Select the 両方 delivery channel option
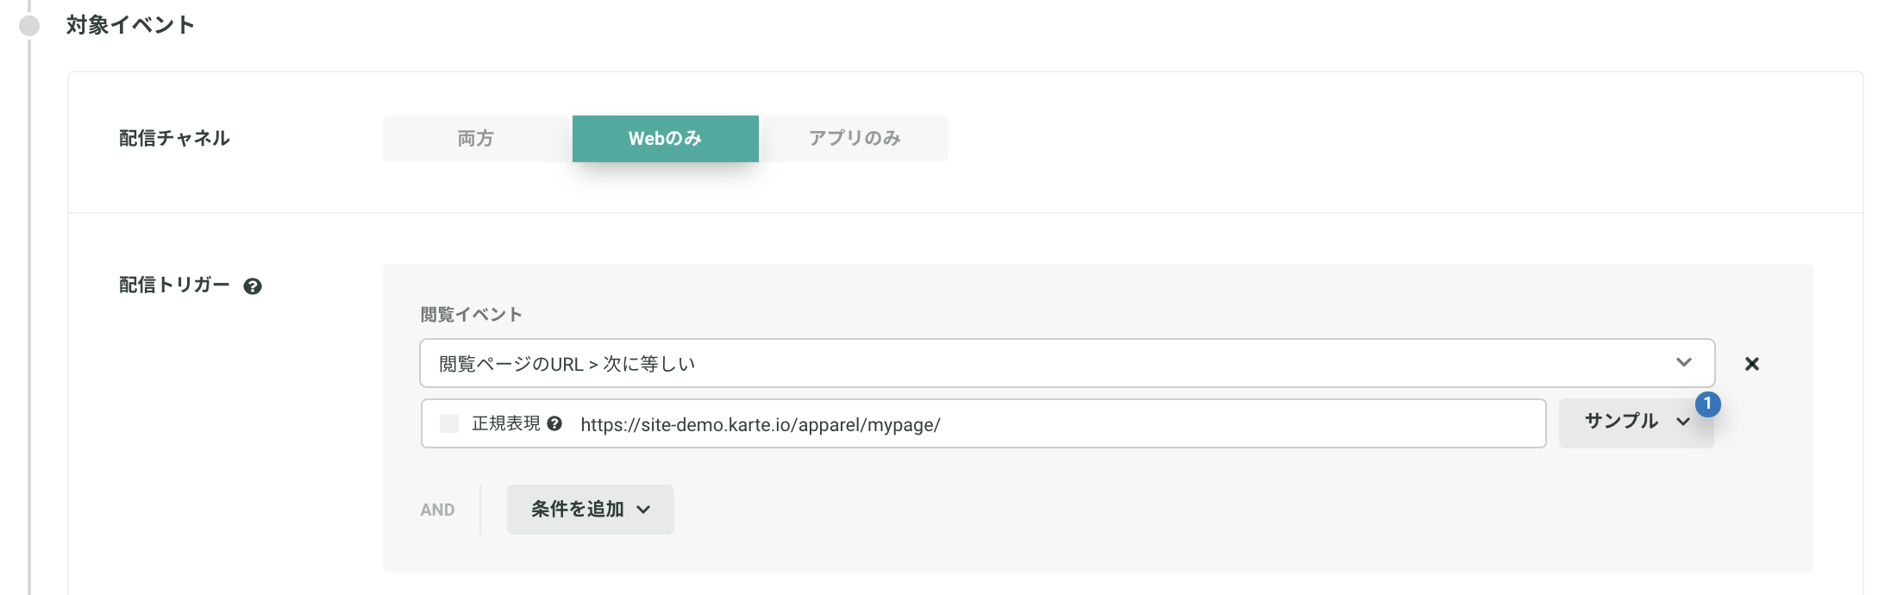Viewport: 1885px width, 595px height. pos(477,139)
